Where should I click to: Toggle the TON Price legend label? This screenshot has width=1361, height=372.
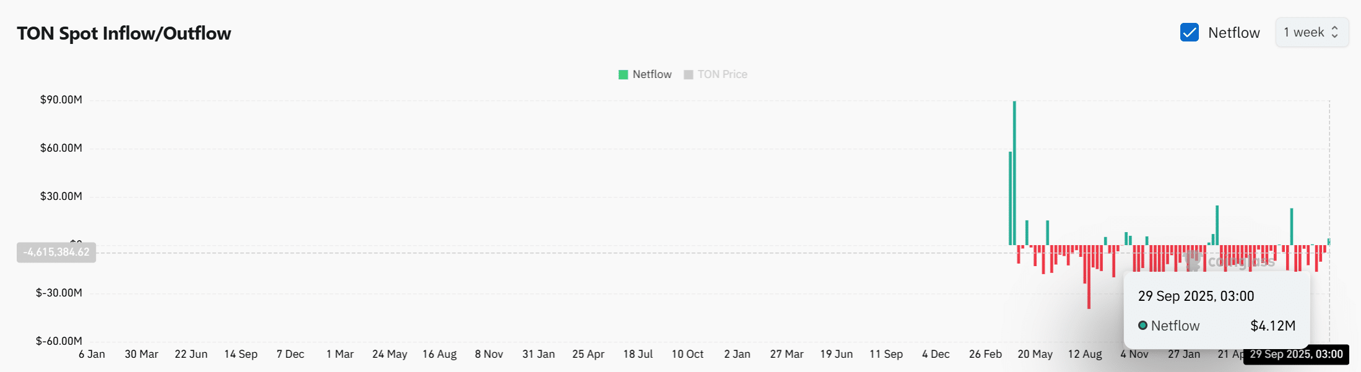pyautogui.click(x=722, y=74)
